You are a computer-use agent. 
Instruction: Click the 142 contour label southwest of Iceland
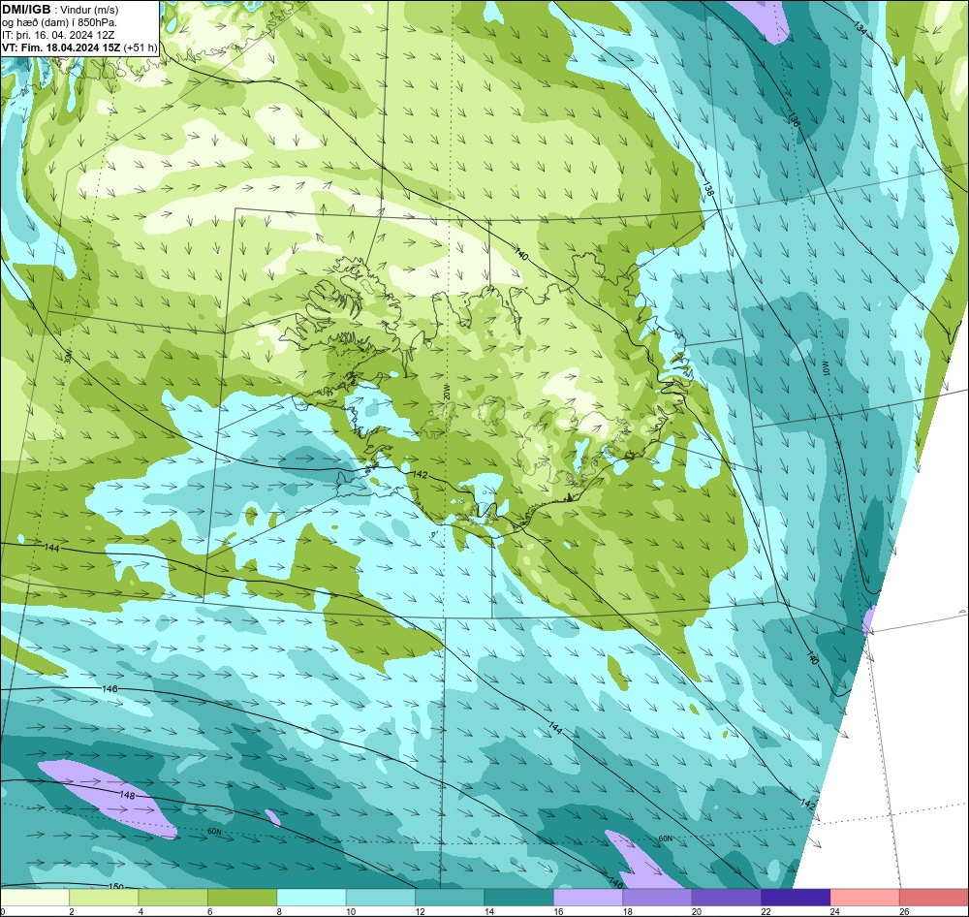pos(419,474)
